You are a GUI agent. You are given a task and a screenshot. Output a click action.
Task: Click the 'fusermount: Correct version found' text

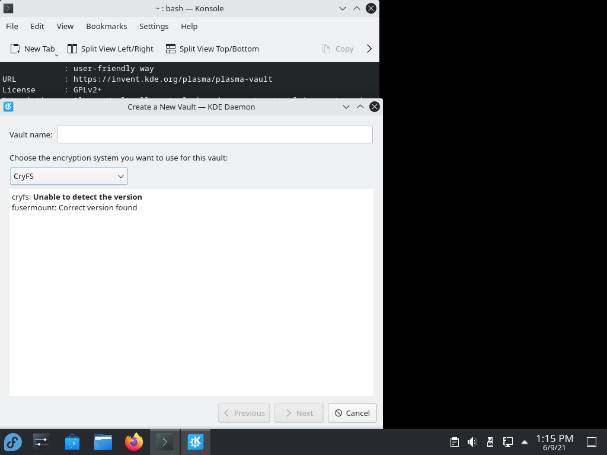point(74,208)
